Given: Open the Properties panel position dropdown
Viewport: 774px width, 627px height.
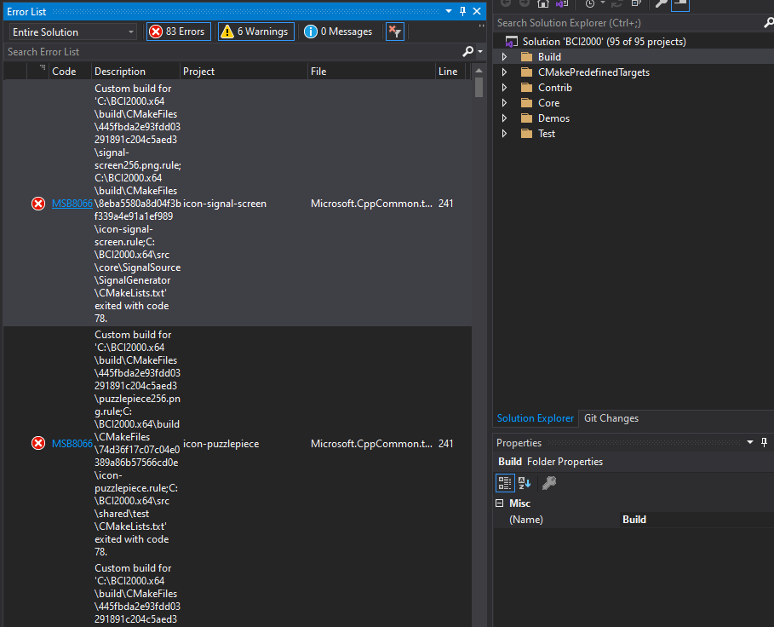Looking at the screenshot, I should pyautogui.click(x=750, y=442).
